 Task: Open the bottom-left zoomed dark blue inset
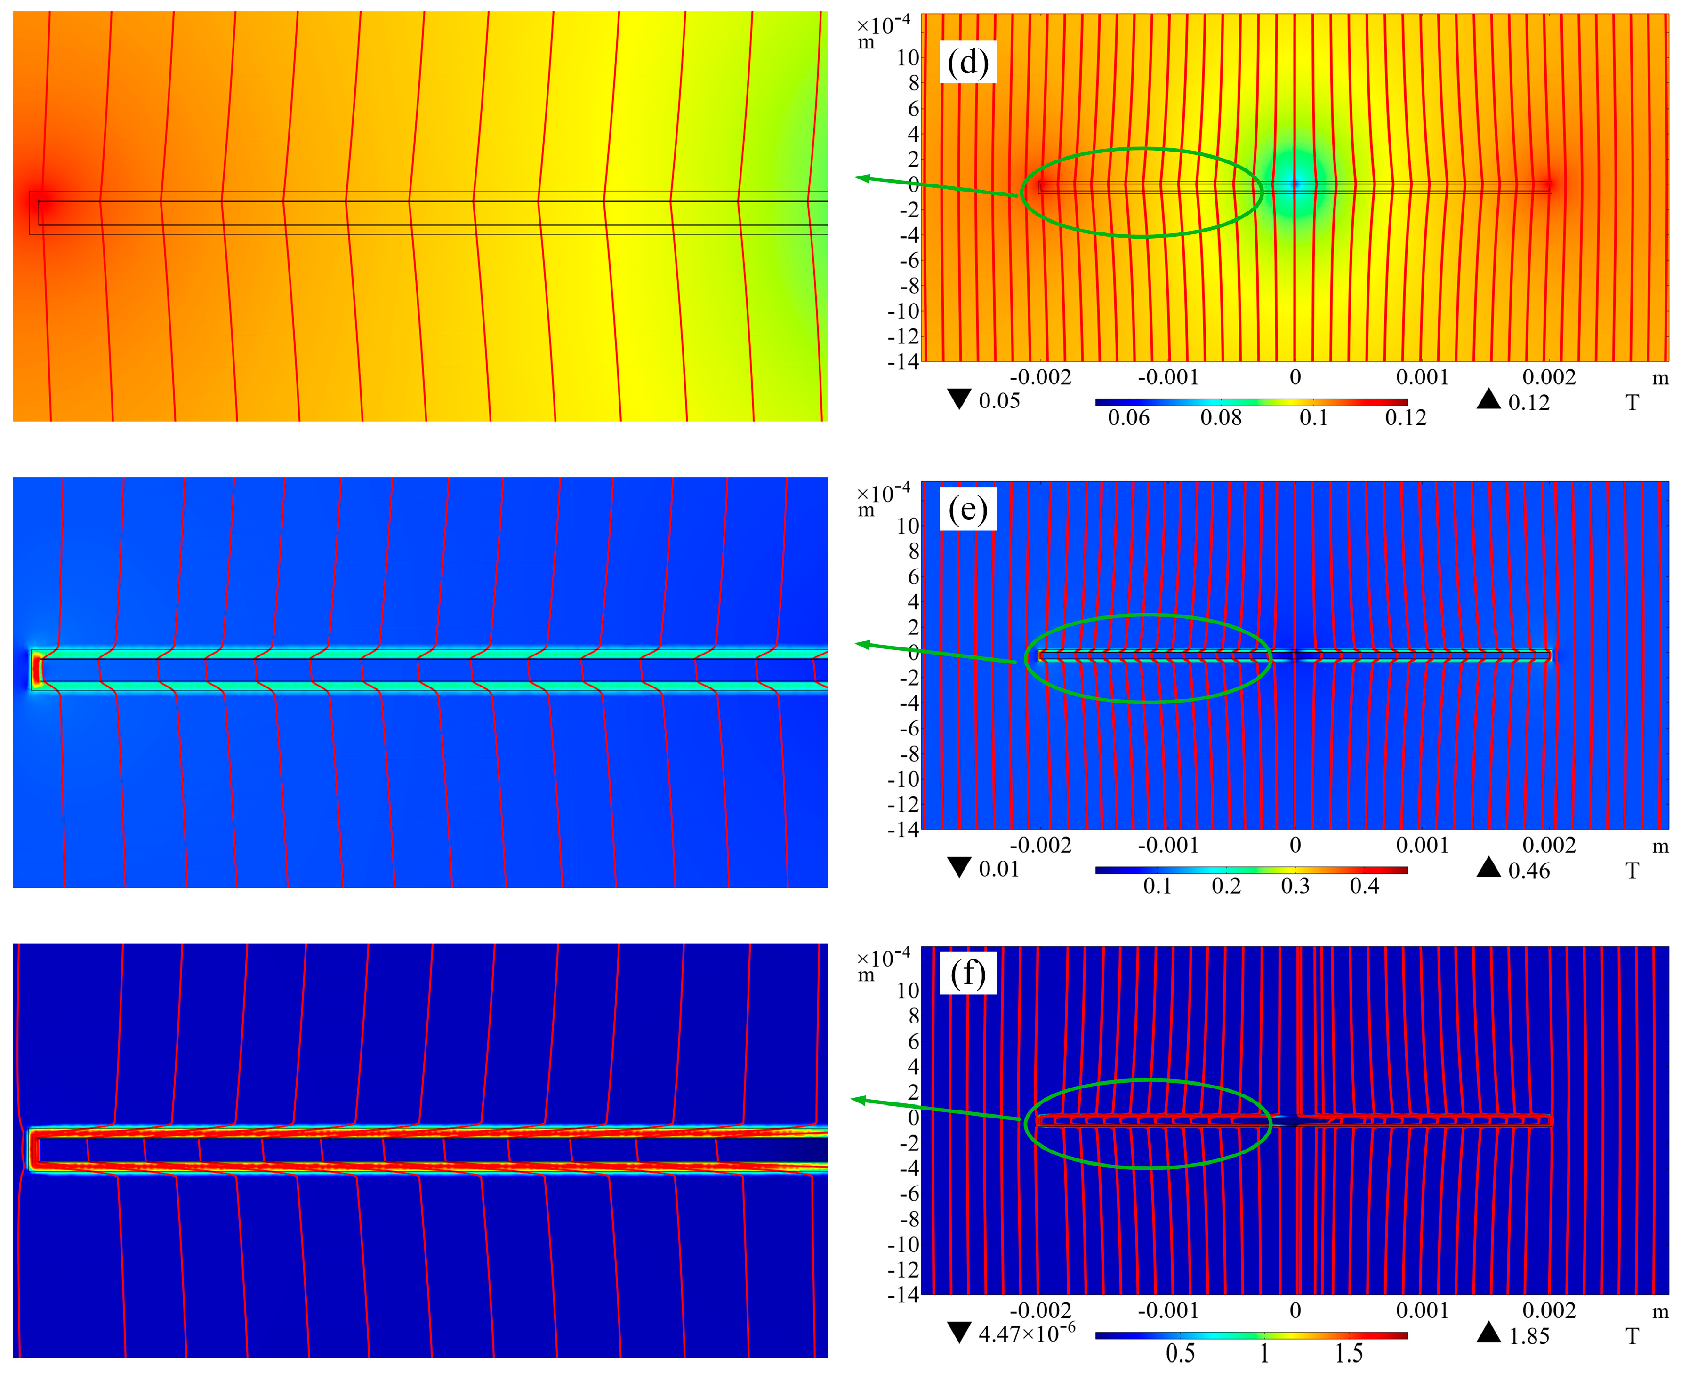pos(419,1150)
